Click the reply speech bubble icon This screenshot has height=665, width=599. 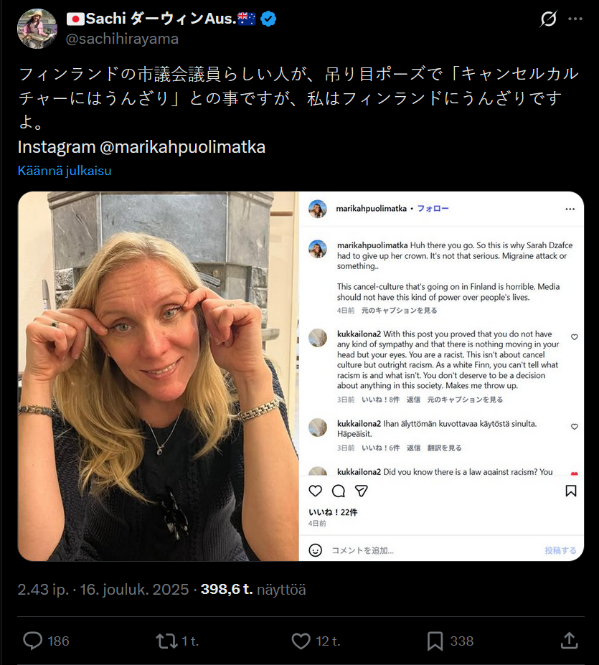33,641
